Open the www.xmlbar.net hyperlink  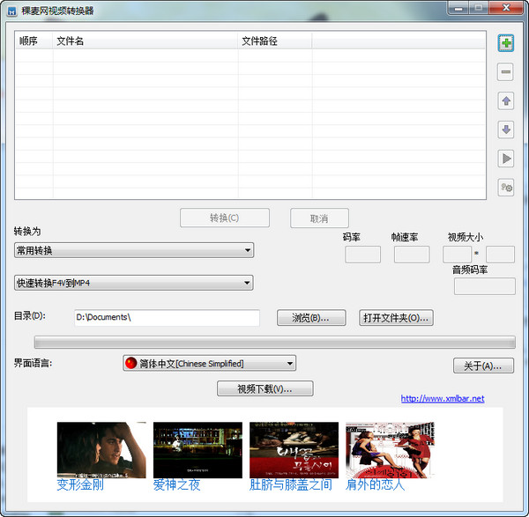pyautogui.click(x=443, y=399)
